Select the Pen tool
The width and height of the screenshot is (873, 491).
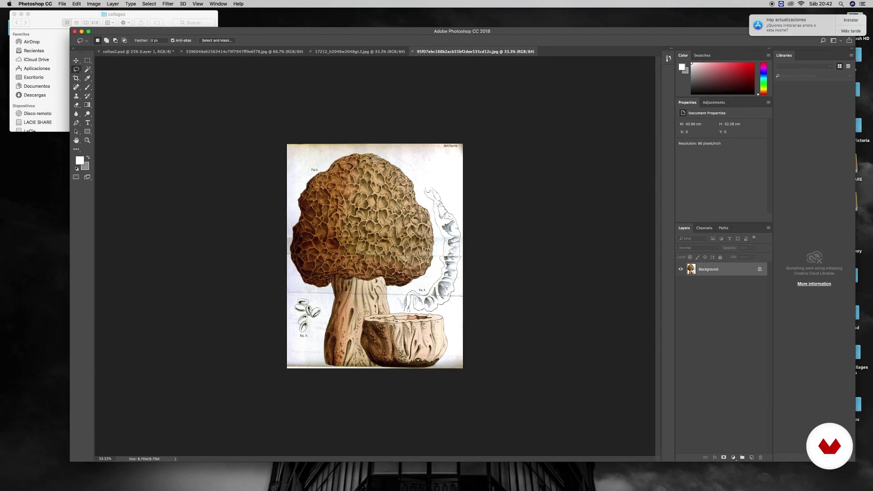pyautogui.click(x=76, y=123)
